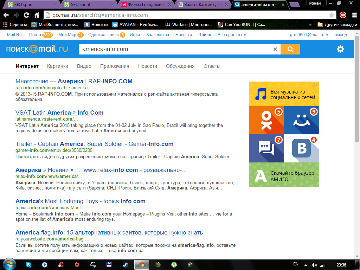The height and width of the screenshot is (270, 360).
Task: Switch to the Приложения search tab
Action: (115, 66)
